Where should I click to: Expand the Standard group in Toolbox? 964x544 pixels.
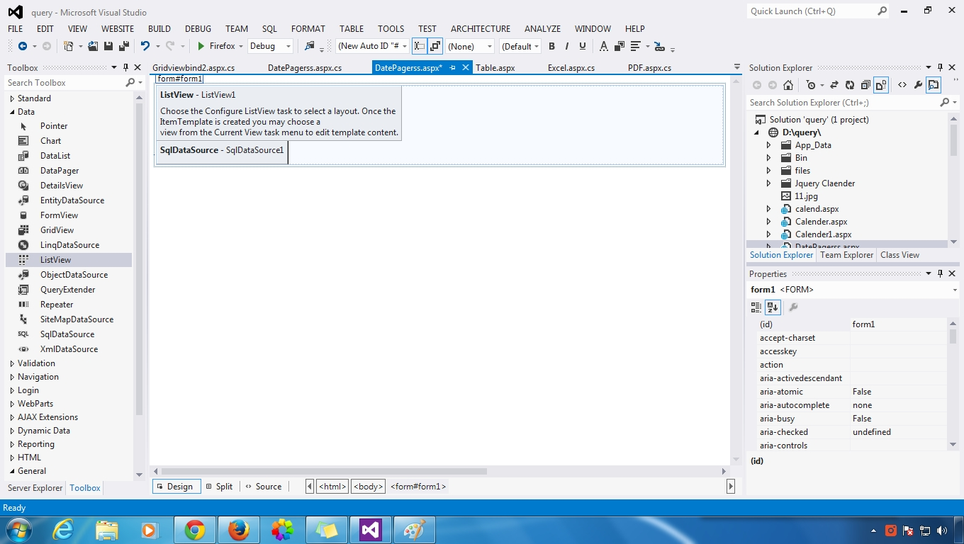[12, 98]
